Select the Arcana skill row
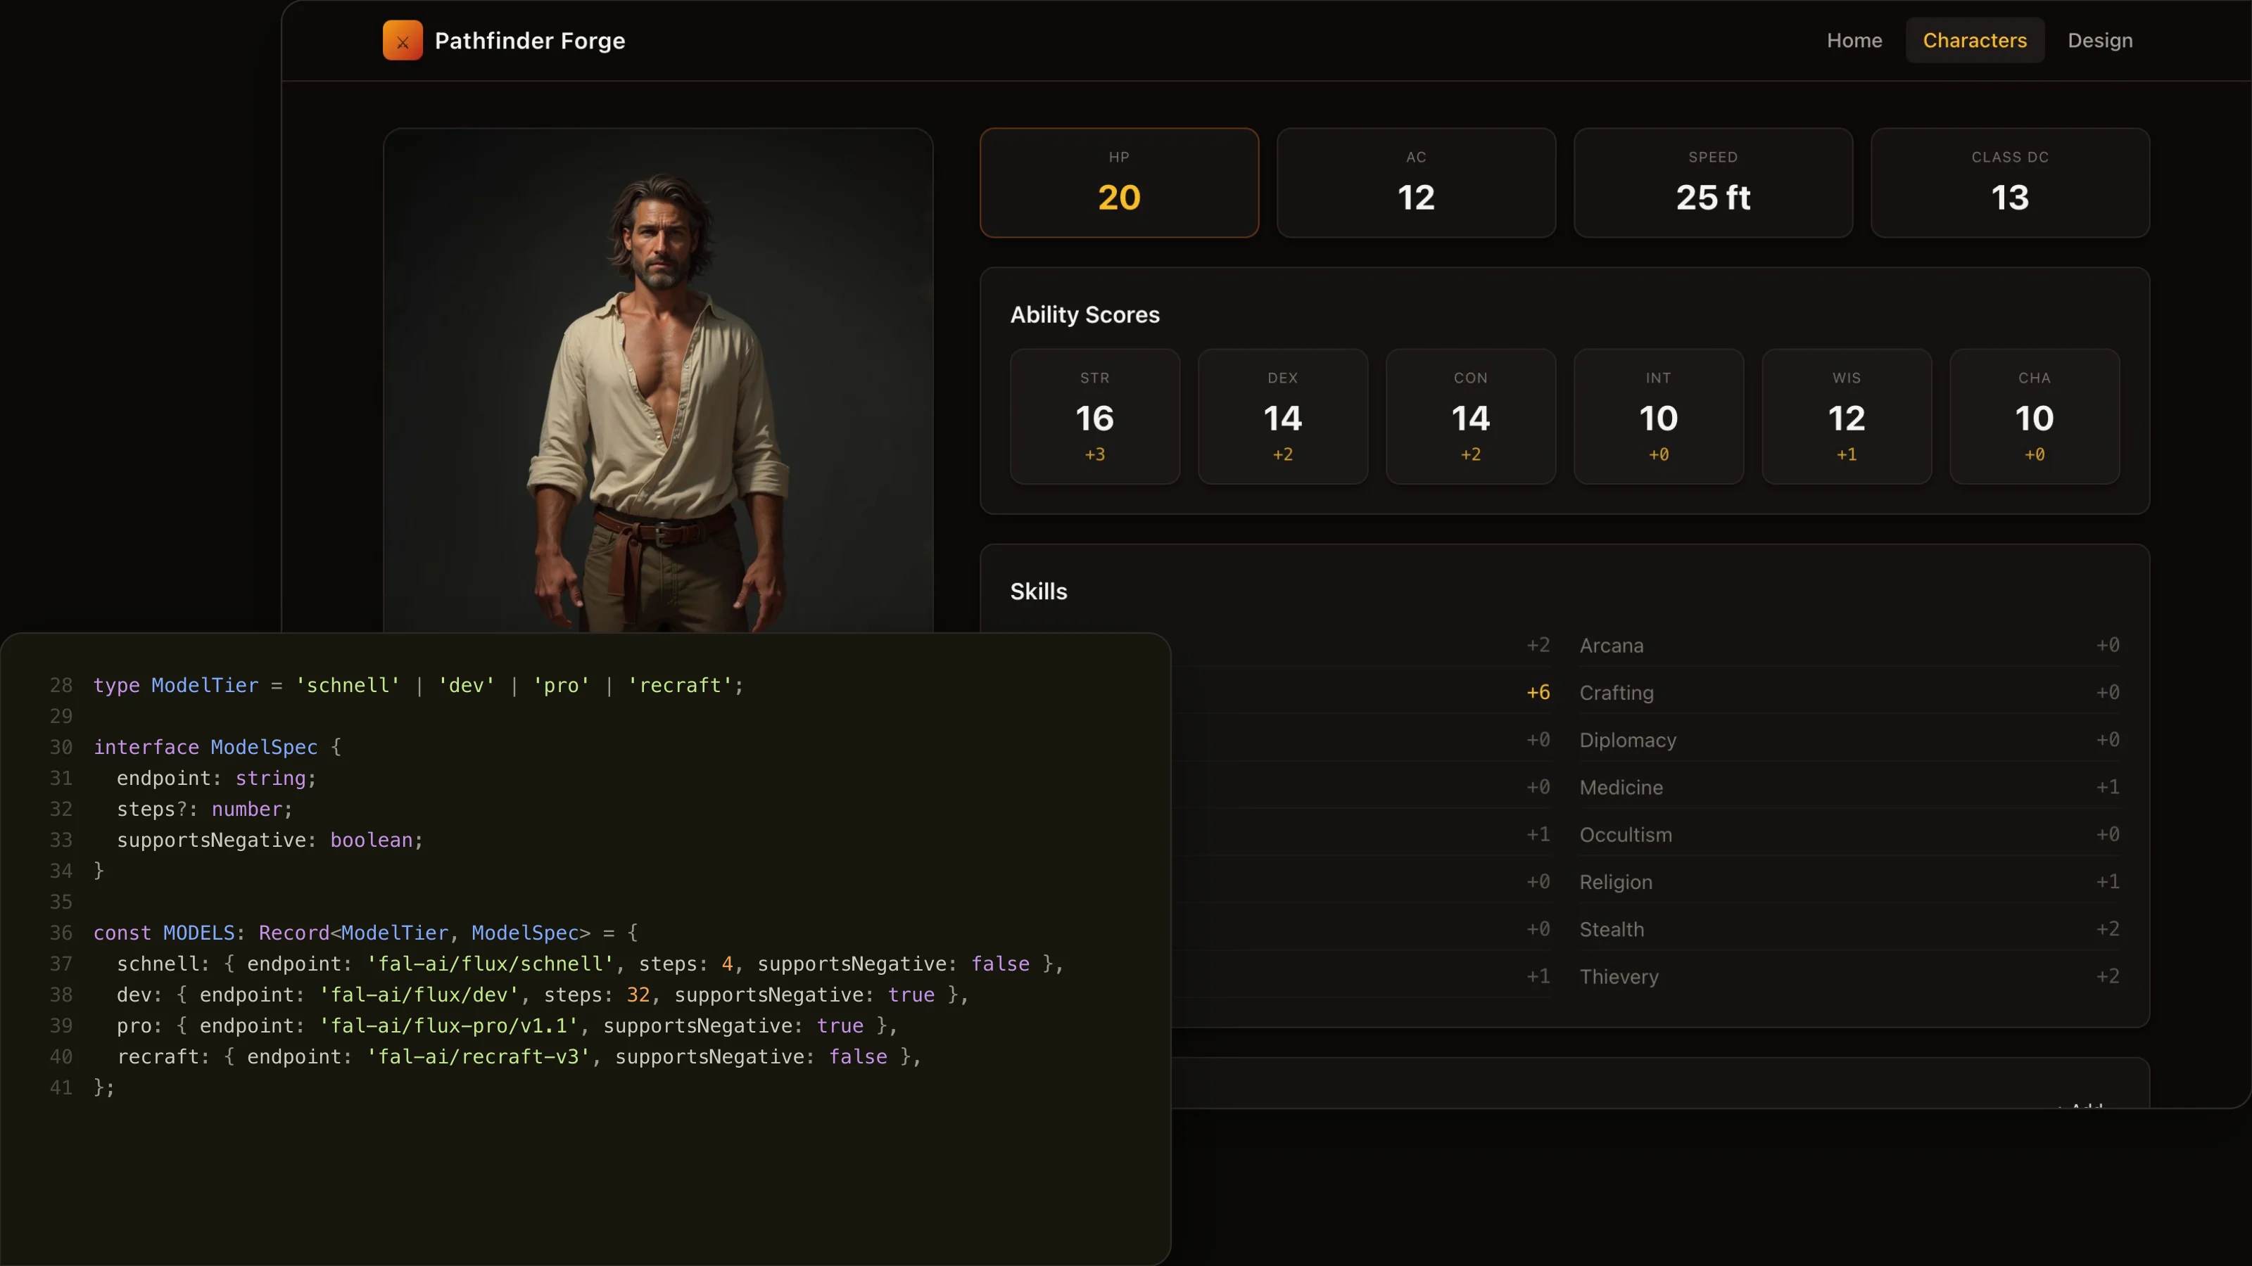 tap(1849, 645)
